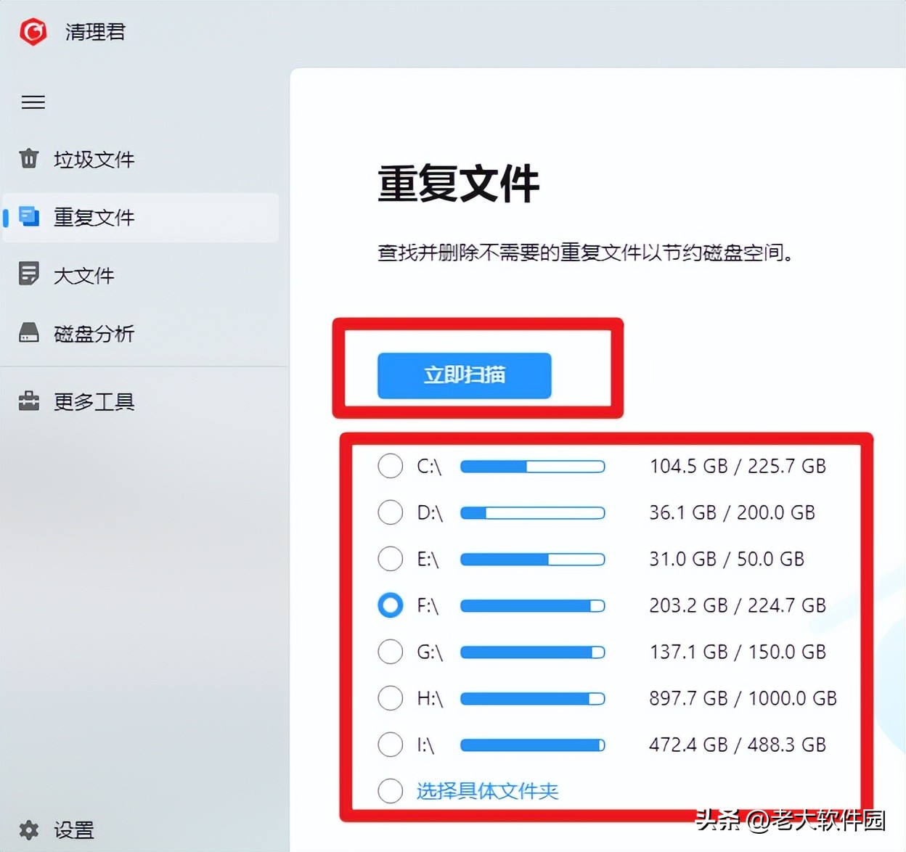
Task: Click the 立即扫描 scan button
Action: point(463,376)
